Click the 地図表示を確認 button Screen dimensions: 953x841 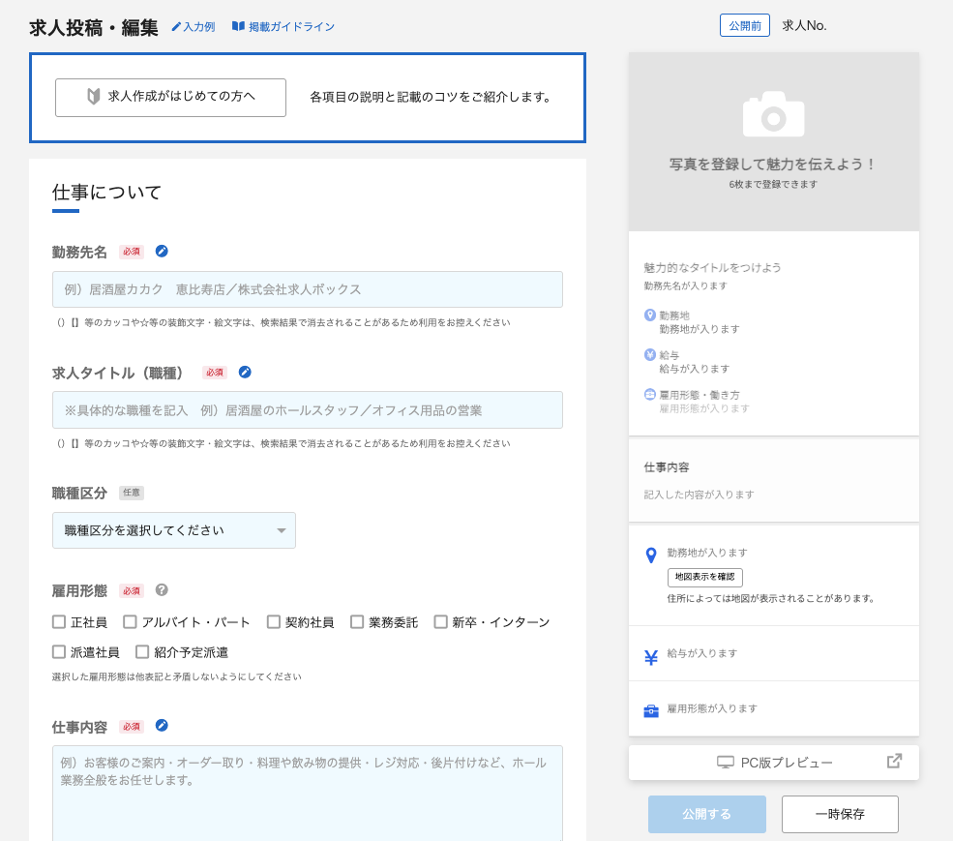point(704,578)
